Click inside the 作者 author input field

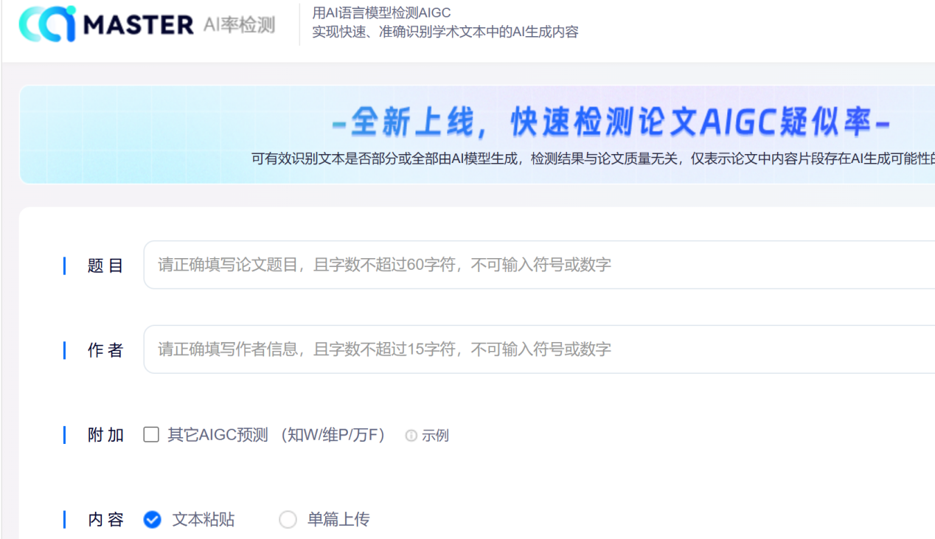516,349
